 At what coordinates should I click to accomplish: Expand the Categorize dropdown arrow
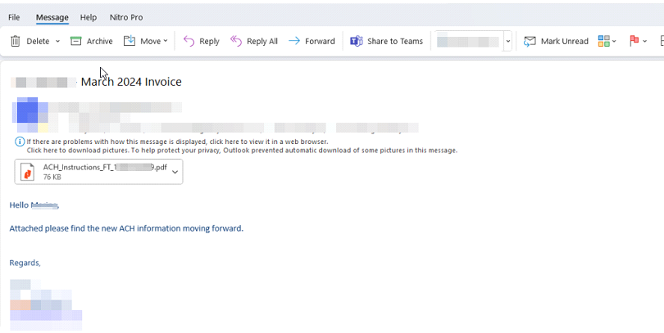tap(615, 41)
